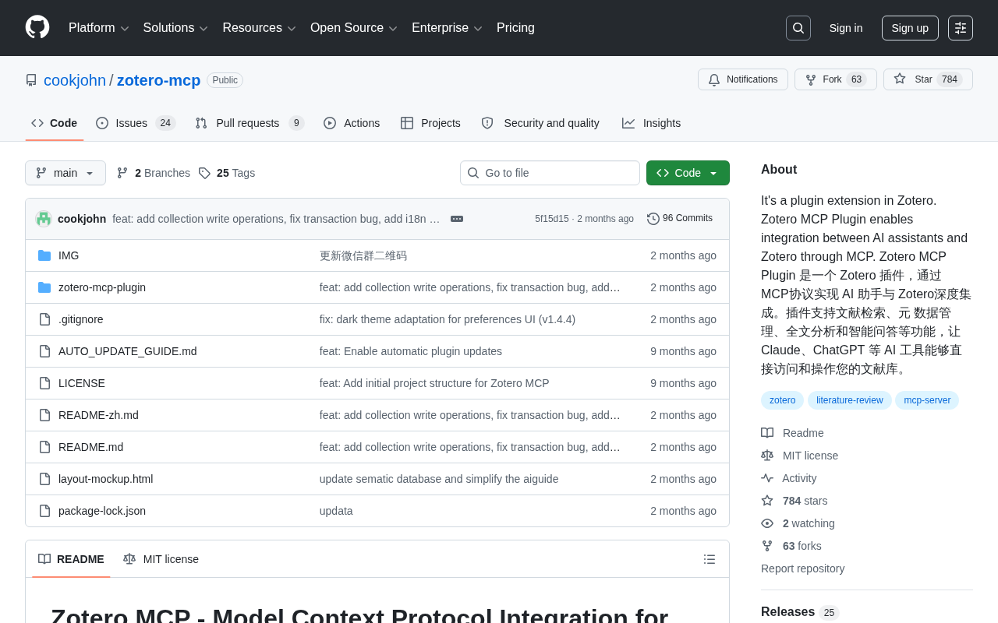Open the README outline list icon

coord(710,559)
